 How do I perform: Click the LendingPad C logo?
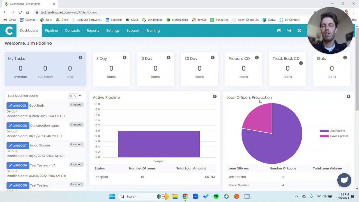pos(9,31)
